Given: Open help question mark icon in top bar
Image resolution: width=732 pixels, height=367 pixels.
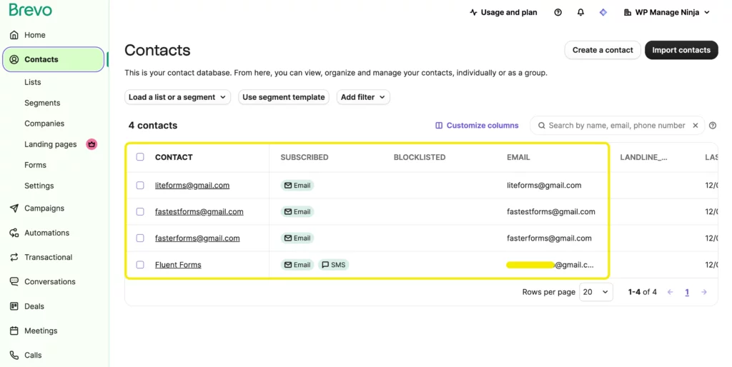Looking at the screenshot, I should (x=558, y=13).
